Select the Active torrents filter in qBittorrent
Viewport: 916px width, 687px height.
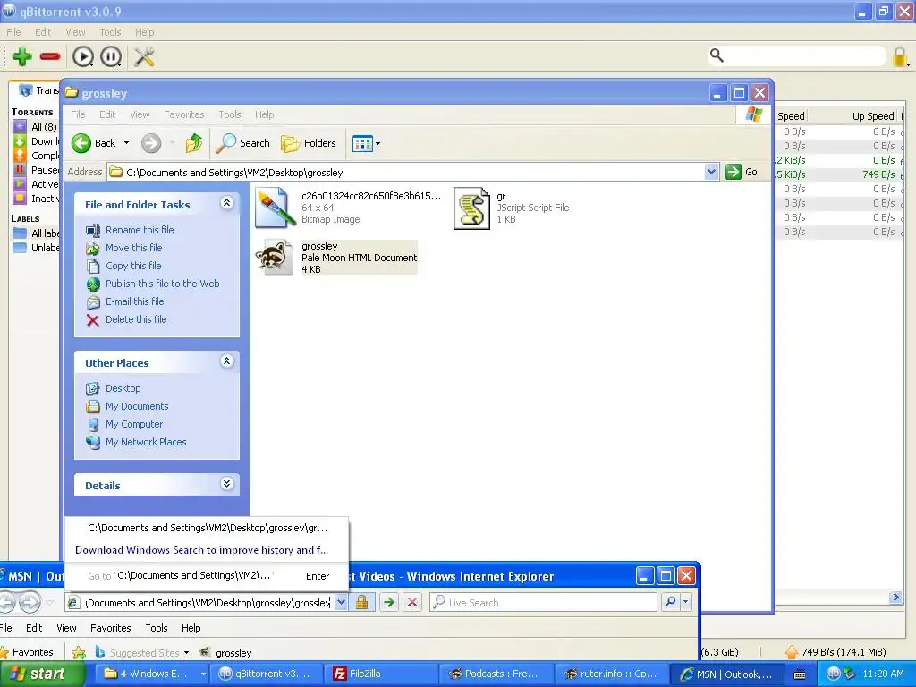pos(36,184)
